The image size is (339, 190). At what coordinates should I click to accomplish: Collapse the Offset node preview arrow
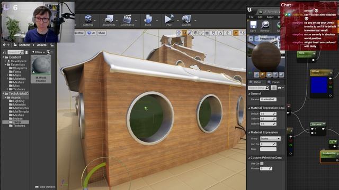[331, 73]
